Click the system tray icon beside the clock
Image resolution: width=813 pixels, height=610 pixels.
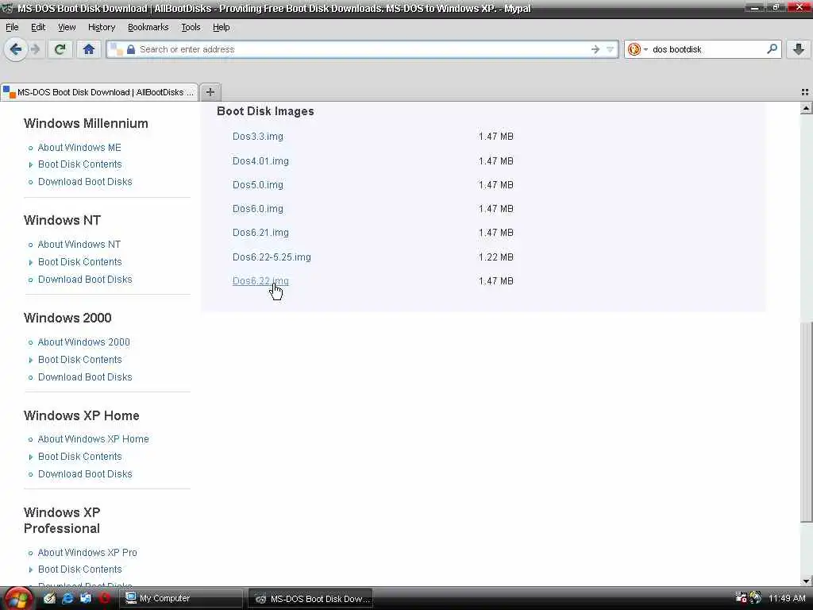coord(756,597)
